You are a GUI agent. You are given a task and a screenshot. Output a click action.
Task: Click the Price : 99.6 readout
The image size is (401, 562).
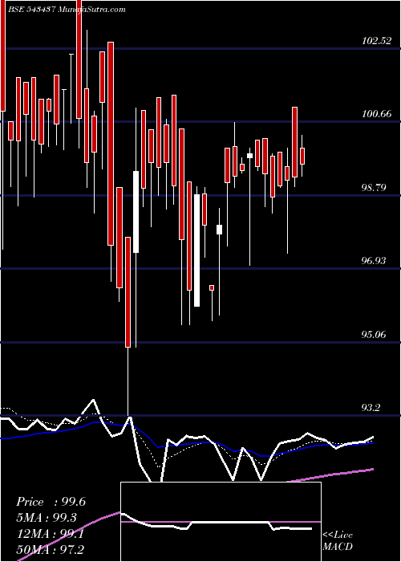pos(51,502)
